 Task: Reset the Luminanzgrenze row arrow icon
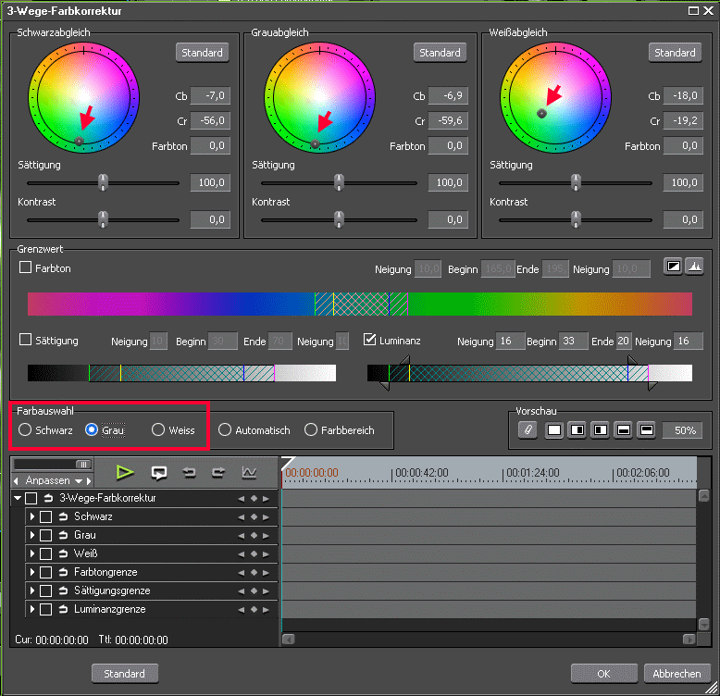pos(63,610)
